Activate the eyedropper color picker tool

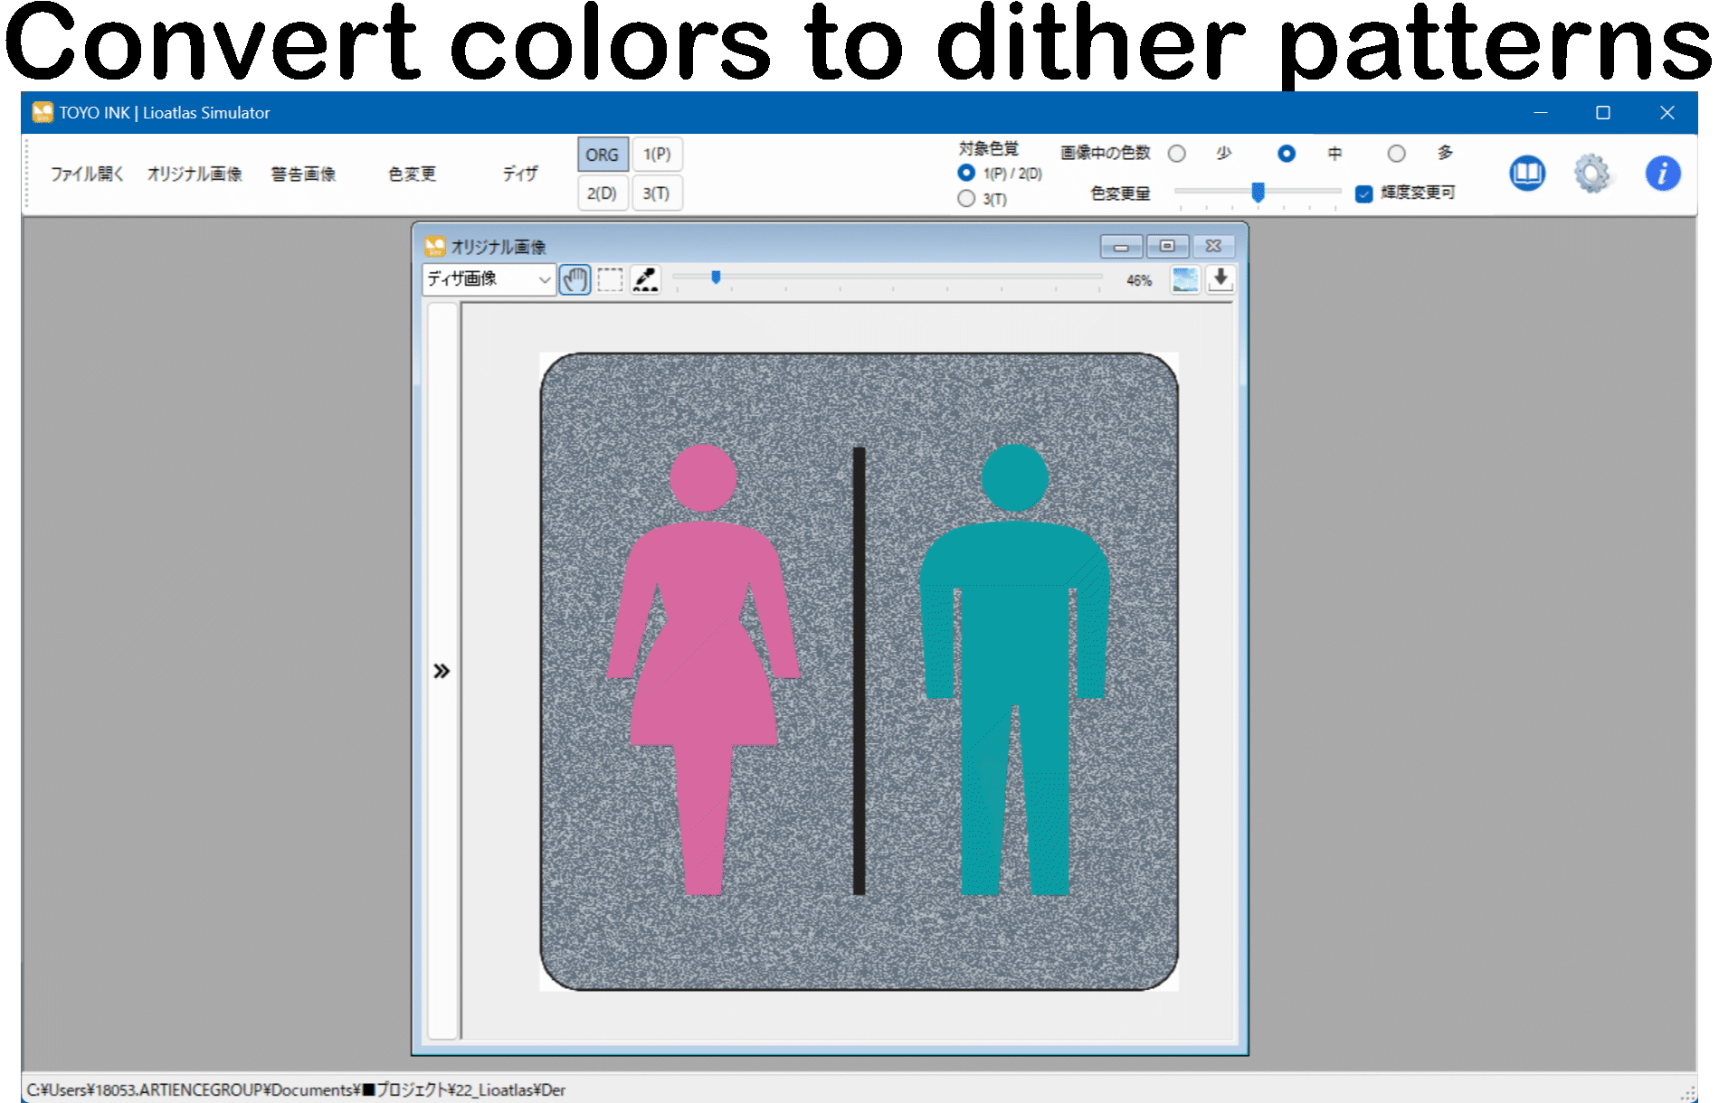[645, 279]
